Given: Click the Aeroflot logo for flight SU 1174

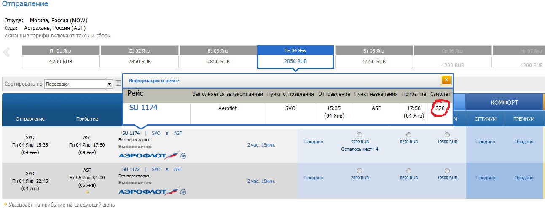Looking at the screenshot, I should tap(152, 156).
